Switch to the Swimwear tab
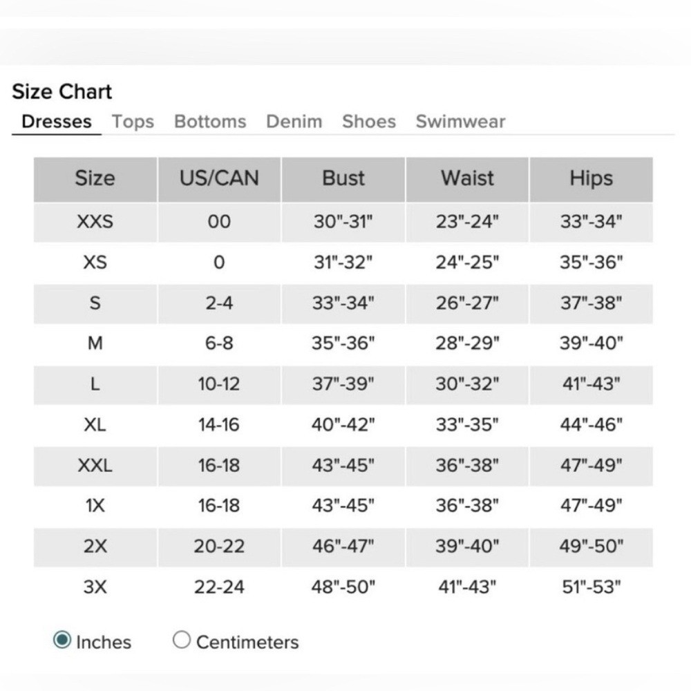 coord(460,122)
